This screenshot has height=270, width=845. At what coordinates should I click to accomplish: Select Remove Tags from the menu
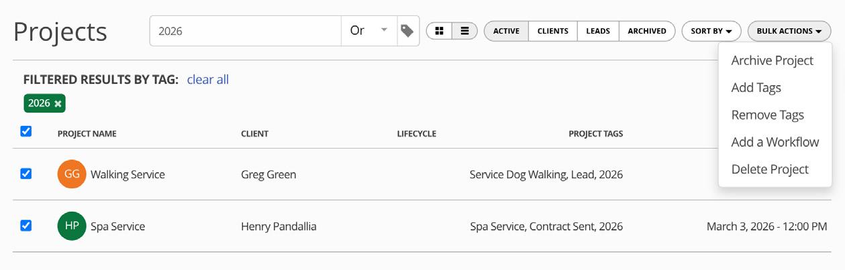pyautogui.click(x=767, y=115)
